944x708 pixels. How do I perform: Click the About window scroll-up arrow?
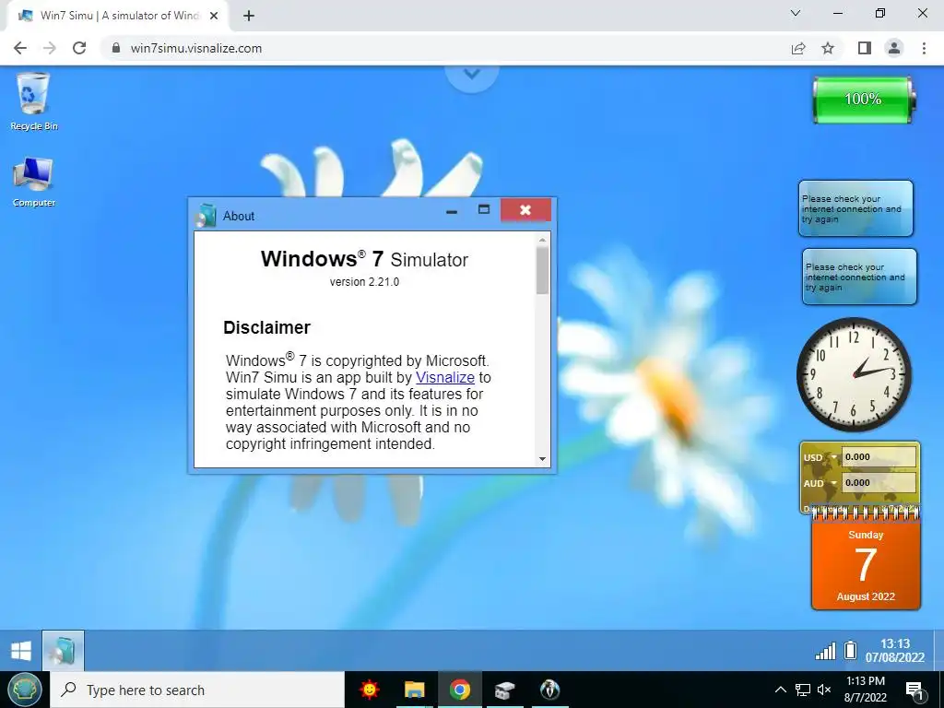pyautogui.click(x=542, y=241)
